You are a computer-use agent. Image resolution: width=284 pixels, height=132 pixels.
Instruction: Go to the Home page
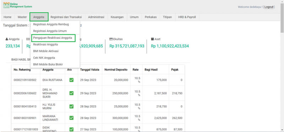click(x=7, y=17)
